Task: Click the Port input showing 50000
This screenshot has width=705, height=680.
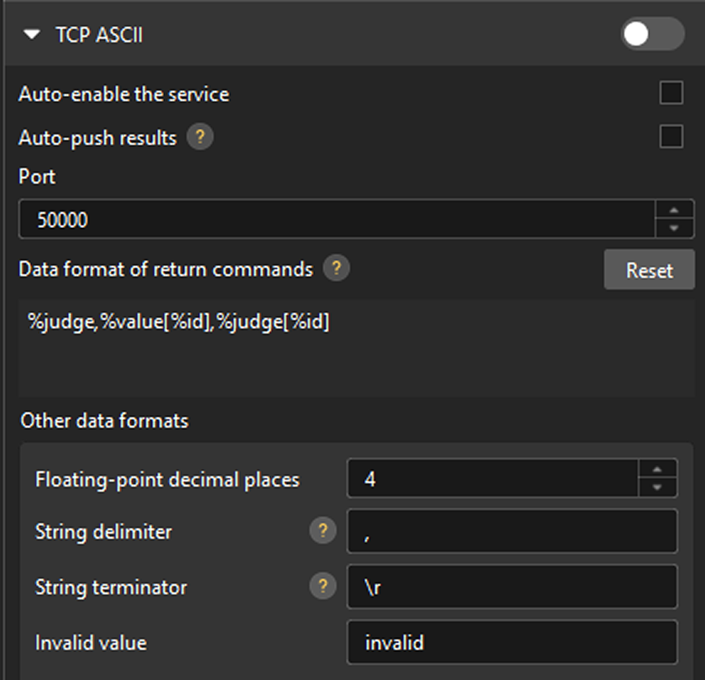Action: coord(328,219)
